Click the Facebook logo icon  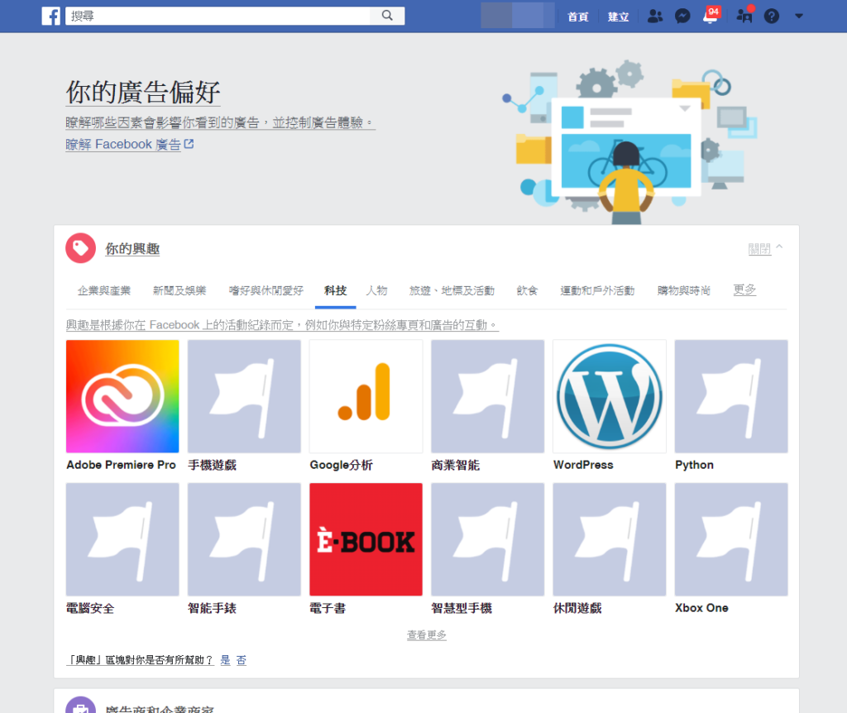pos(50,17)
